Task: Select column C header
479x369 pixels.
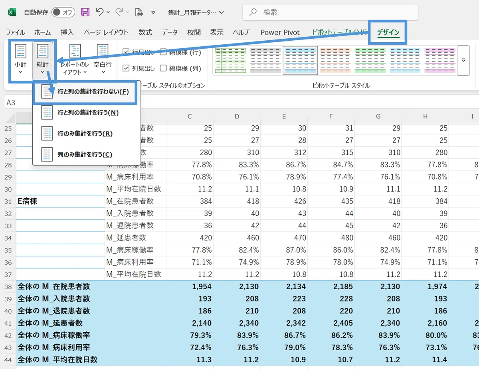Action: click(x=190, y=116)
